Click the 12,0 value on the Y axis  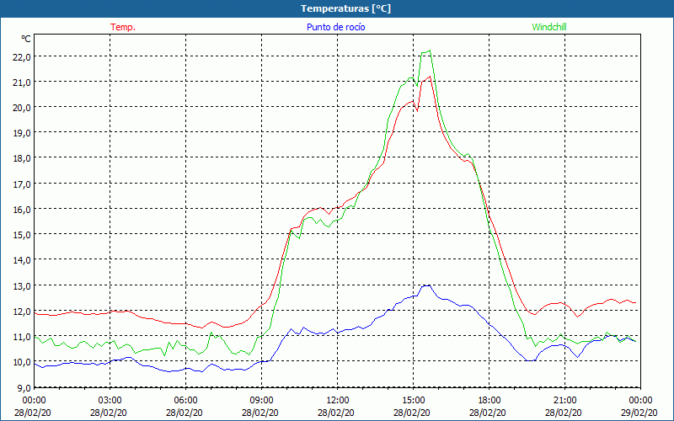pyautogui.click(x=22, y=312)
